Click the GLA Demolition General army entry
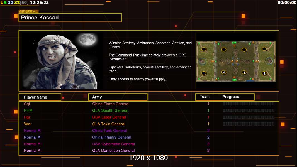The width and height of the screenshot is (297, 167). (x=113, y=151)
